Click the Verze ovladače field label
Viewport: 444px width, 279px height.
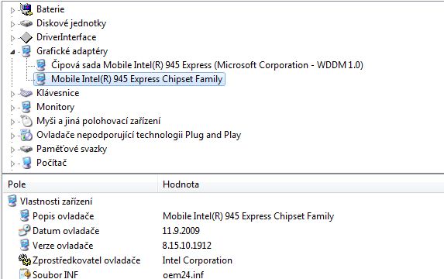pyautogui.click(x=63, y=246)
